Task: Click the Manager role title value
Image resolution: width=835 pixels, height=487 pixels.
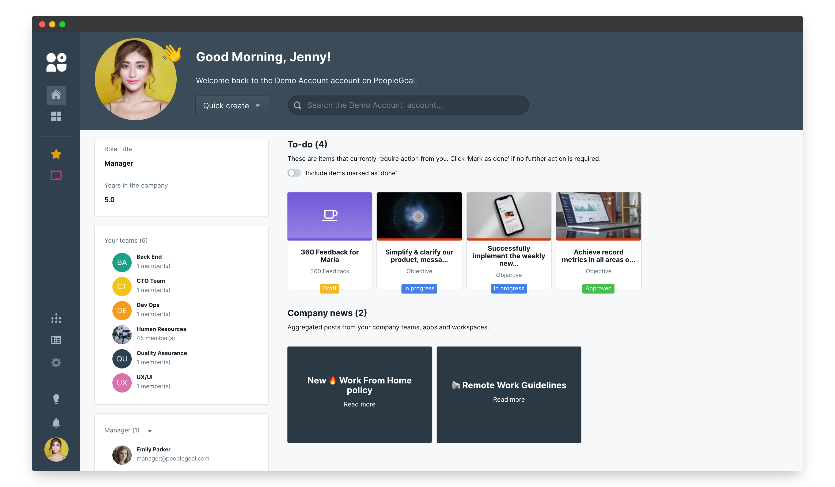Action: click(x=119, y=163)
